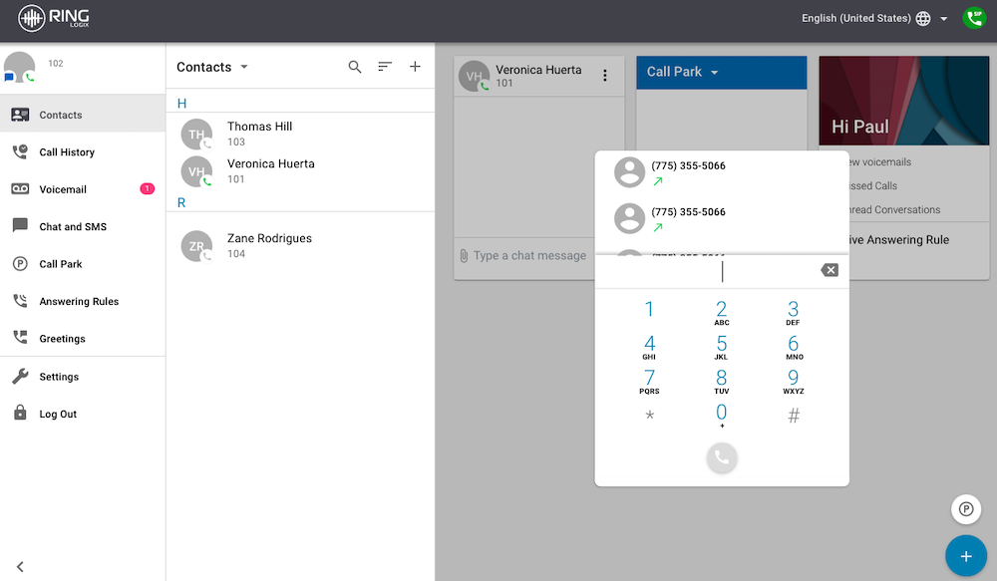Dial digit 7 PQRS on keypad
Image resolution: width=997 pixels, height=581 pixels.
[x=649, y=381]
